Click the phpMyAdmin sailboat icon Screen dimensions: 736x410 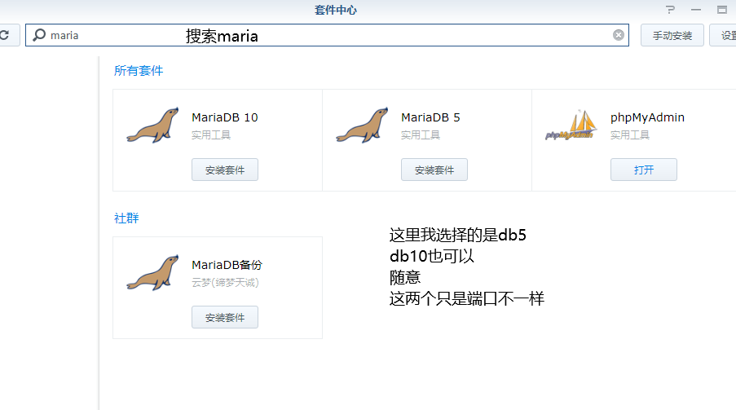(571, 125)
